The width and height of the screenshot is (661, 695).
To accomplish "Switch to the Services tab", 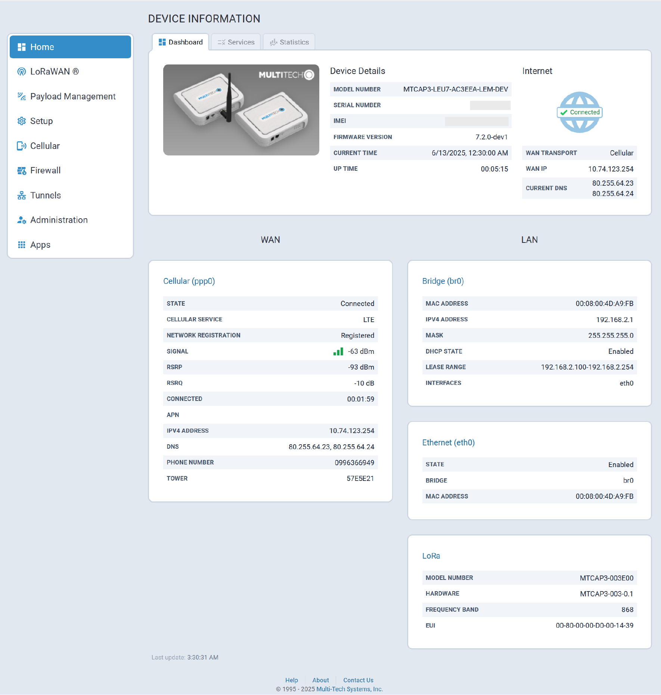I will tap(236, 42).
